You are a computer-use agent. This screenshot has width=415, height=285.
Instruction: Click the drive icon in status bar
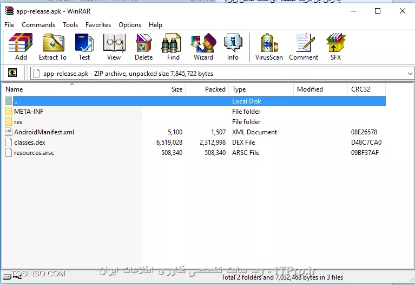coord(7,277)
